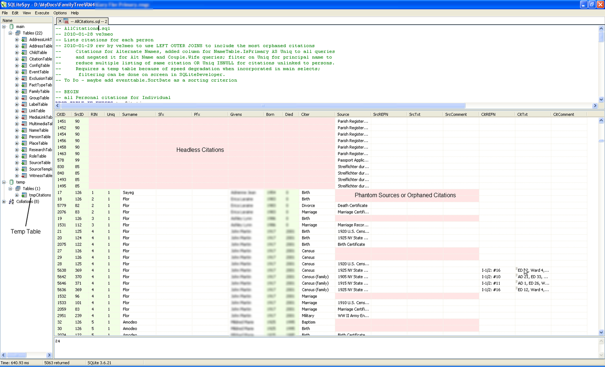Viewport: 605px width, 367px height.
Task: Open the Execute menu
Action: 42,13
